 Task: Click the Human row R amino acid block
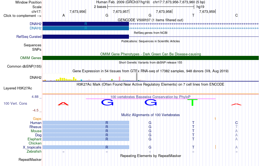click(86, 123)
